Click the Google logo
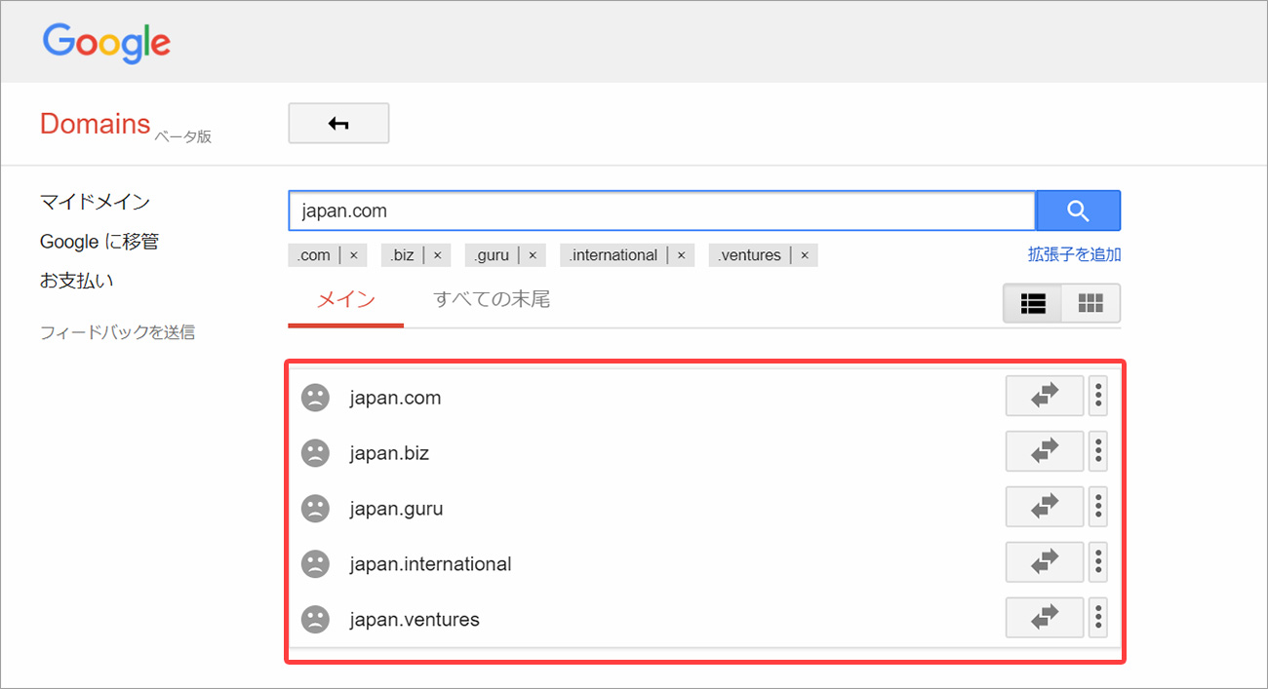This screenshot has height=689, width=1268. [106, 43]
